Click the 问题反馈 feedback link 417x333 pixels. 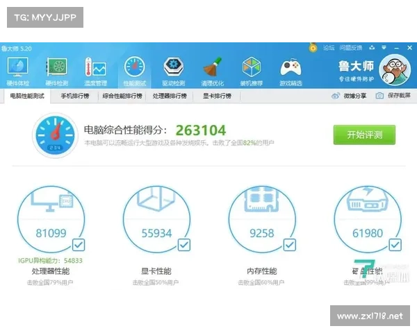pyautogui.click(x=351, y=48)
